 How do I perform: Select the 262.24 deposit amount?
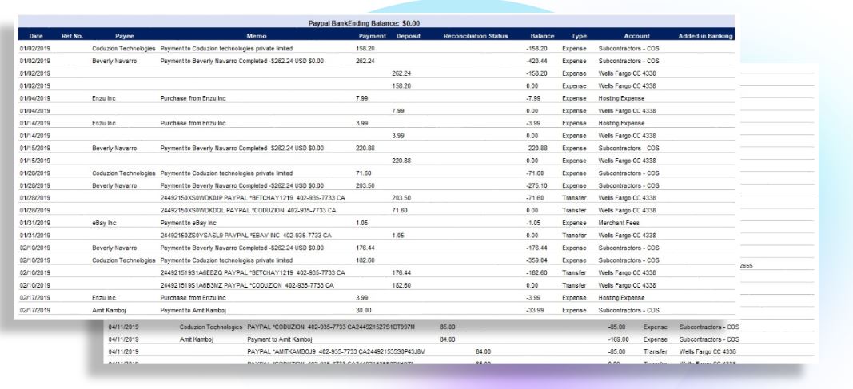(x=401, y=73)
